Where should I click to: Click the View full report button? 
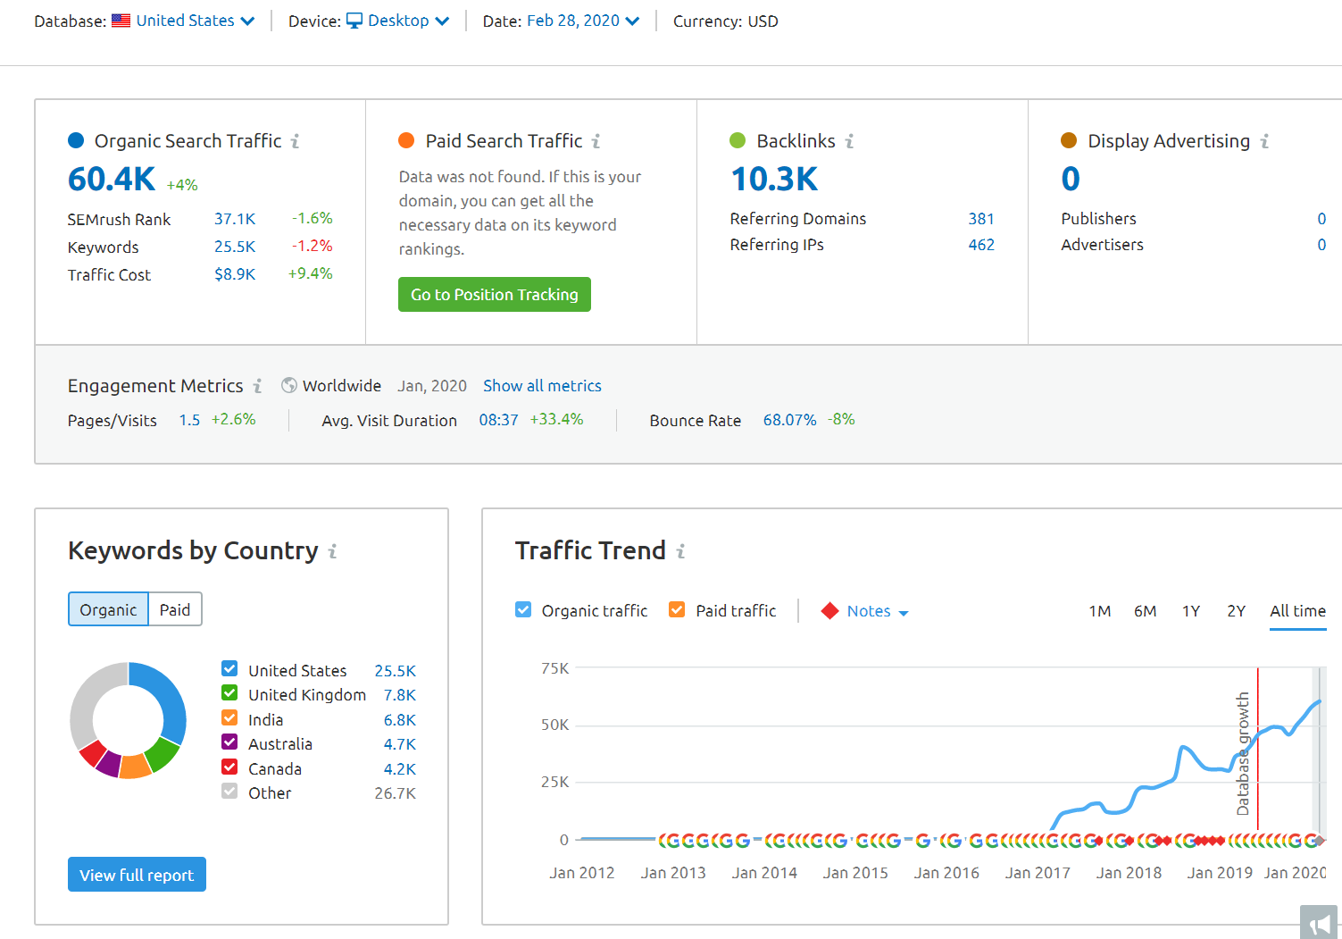click(137, 875)
